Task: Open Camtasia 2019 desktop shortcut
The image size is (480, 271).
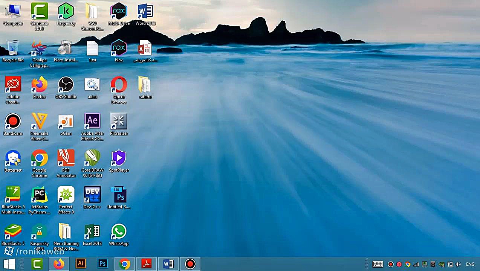Action: 39,17
